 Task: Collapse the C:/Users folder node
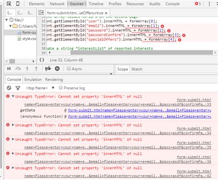[x=10, y=26]
